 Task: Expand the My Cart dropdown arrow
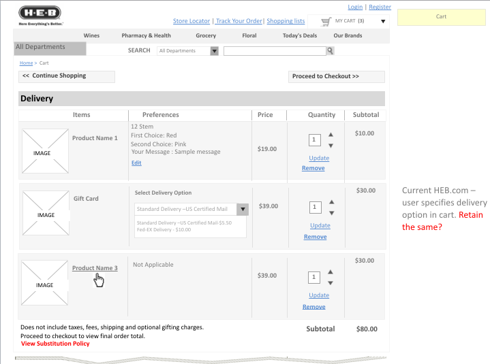point(383,22)
